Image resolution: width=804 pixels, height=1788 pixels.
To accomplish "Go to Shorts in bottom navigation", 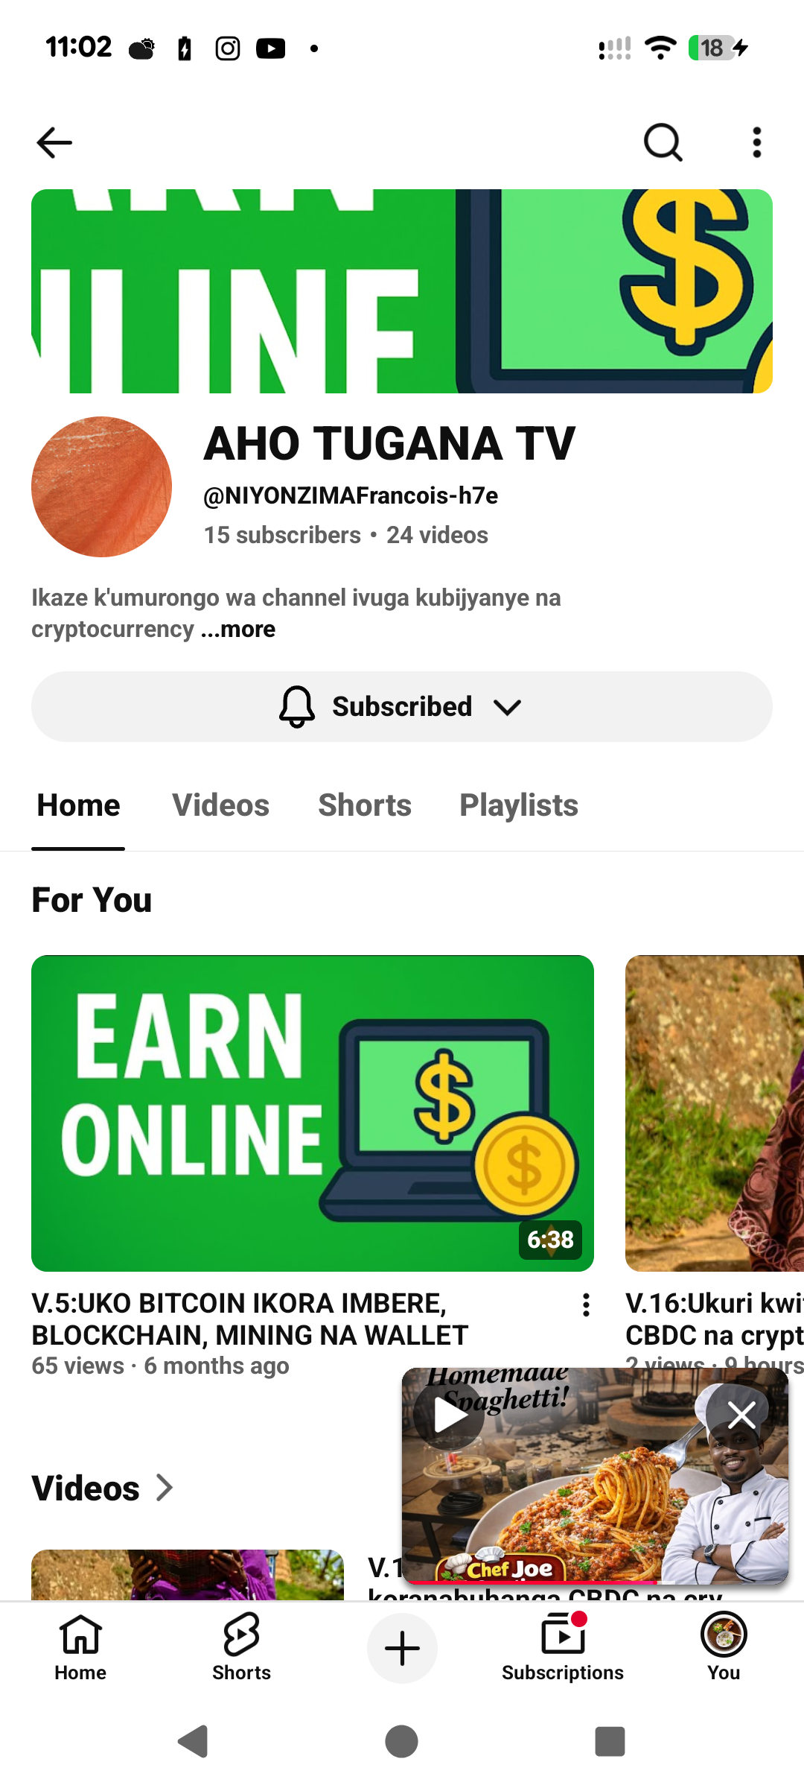I will 241,1647.
